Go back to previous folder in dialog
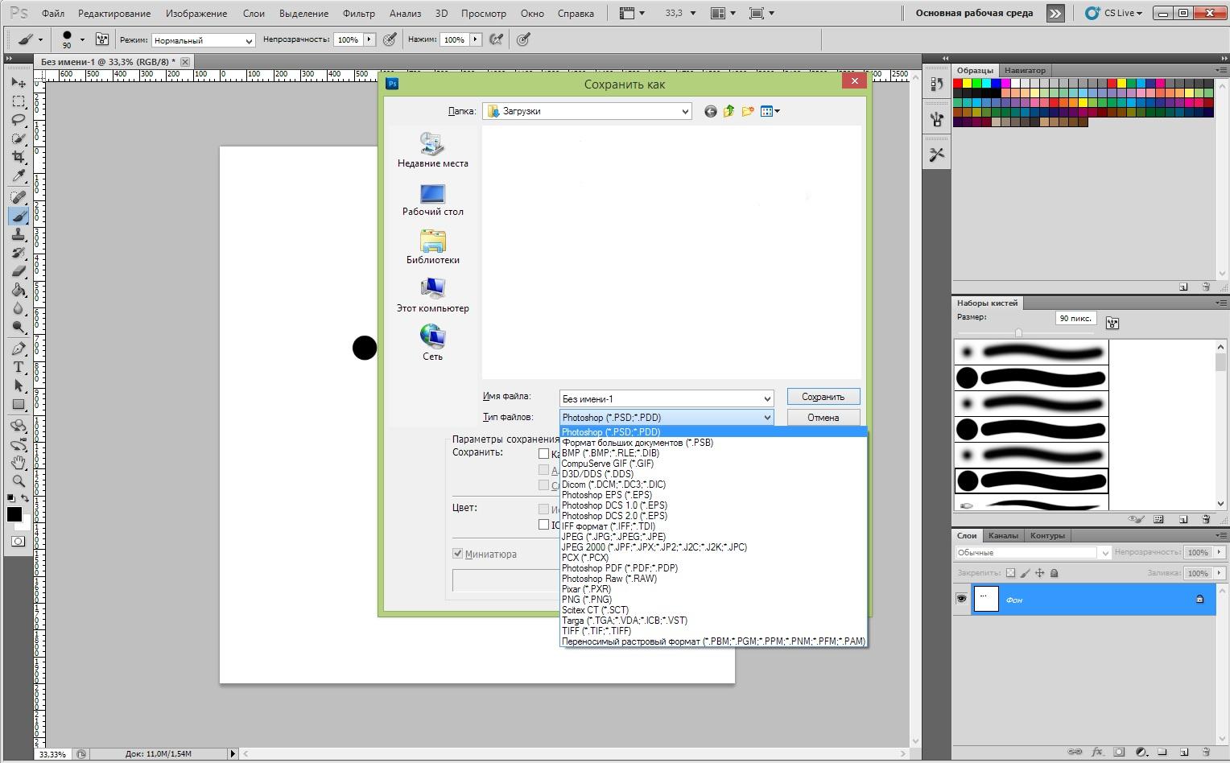Viewport: 1230px width, 763px height. [x=710, y=111]
